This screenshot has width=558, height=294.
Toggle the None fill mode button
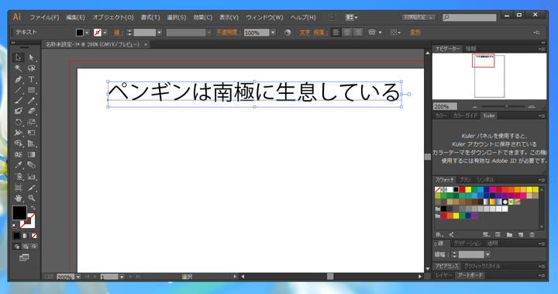click(34, 236)
